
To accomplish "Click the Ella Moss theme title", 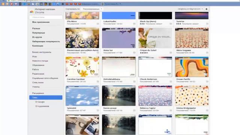I will click(x=72, y=21).
